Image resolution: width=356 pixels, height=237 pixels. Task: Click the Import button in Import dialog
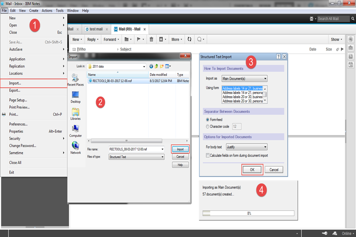180,149
